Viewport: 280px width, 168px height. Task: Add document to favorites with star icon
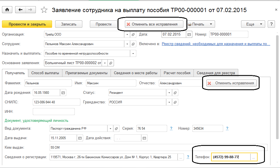[44, 10]
